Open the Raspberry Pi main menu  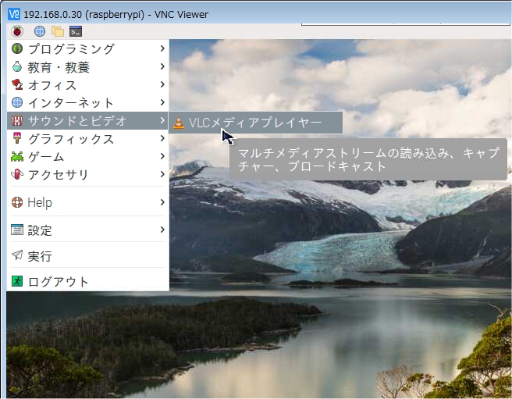(x=17, y=31)
